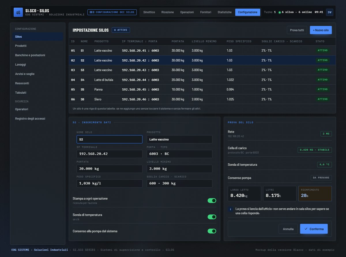The width and height of the screenshot is (346, 257).
Task: Click the Da provare pump consent badge
Action: [321, 178]
